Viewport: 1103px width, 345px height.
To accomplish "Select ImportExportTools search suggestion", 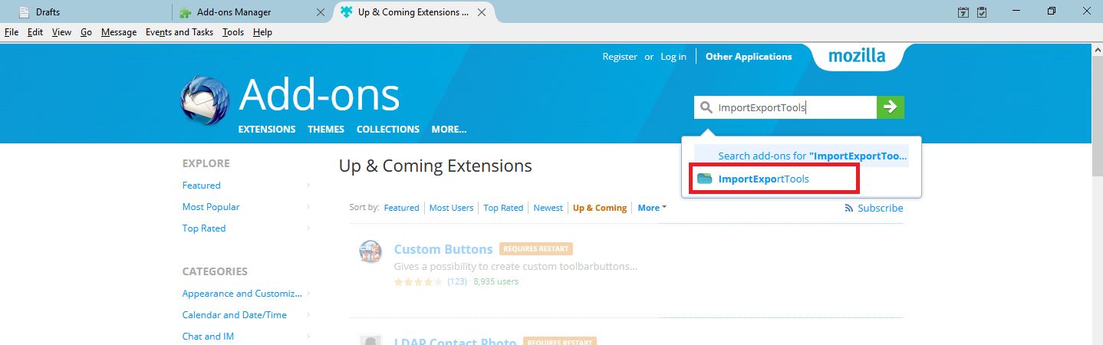I will click(x=763, y=179).
